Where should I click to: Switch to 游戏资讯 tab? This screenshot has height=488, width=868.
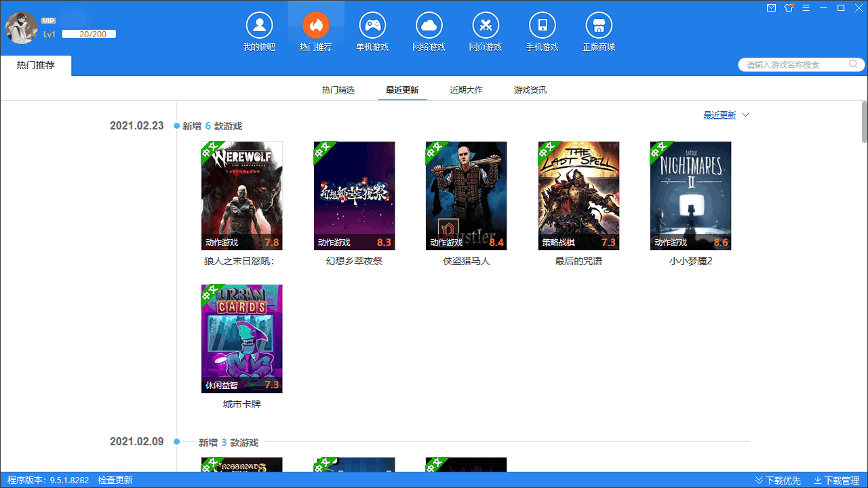pyautogui.click(x=530, y=90)
